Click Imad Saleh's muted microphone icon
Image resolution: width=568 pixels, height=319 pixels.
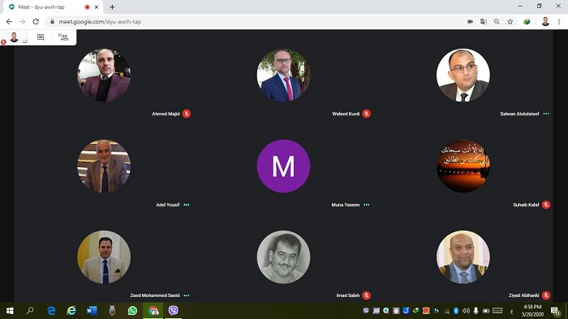pyautogui.click(x=367, y=295)
